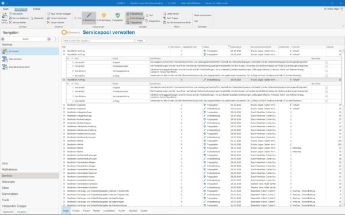Click Nur Serviceverantwortlicher filter
Screen dimensions: 345x215
click(x=177, y=22)
